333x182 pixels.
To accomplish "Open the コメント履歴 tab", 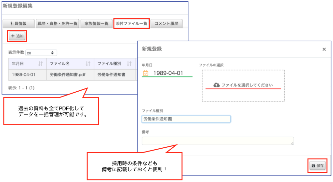I will 166,24.
